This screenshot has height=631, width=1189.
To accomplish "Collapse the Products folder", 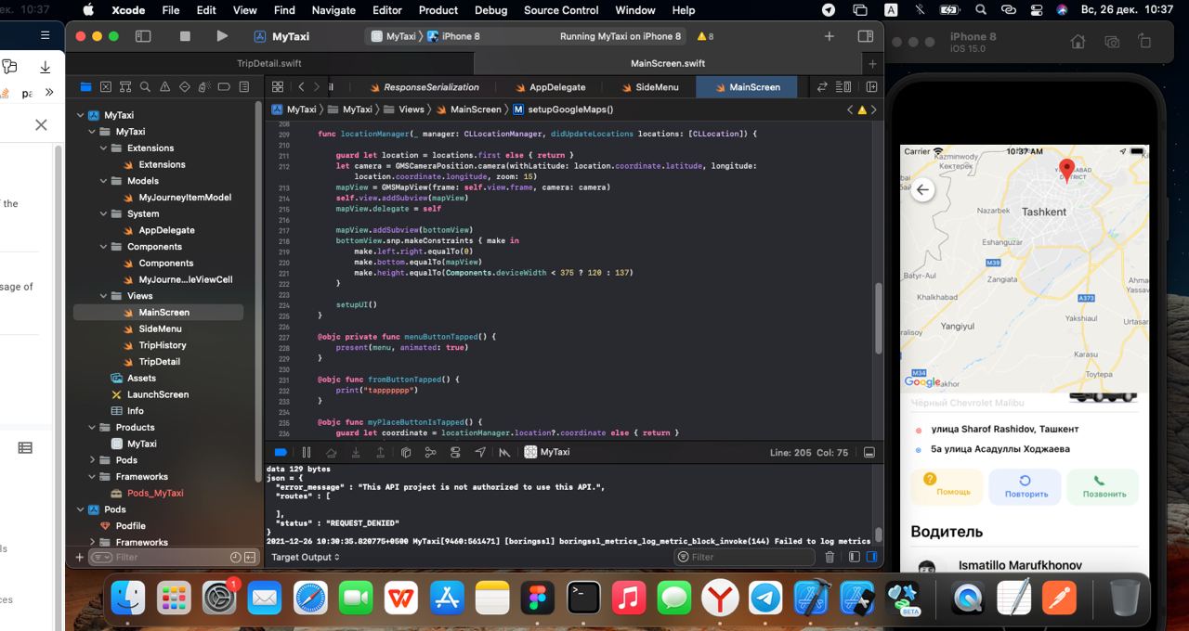I will coord(92,428).
